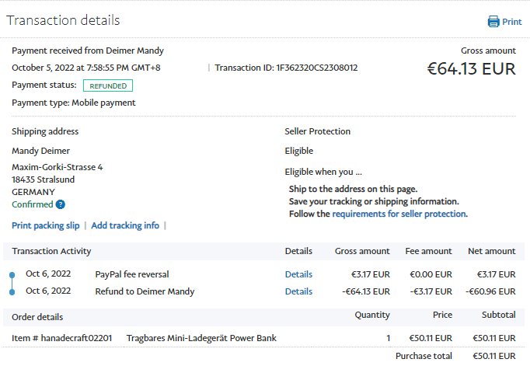Click the Confirmed address status text
This screenshot has height=366, width=530.
33,204
